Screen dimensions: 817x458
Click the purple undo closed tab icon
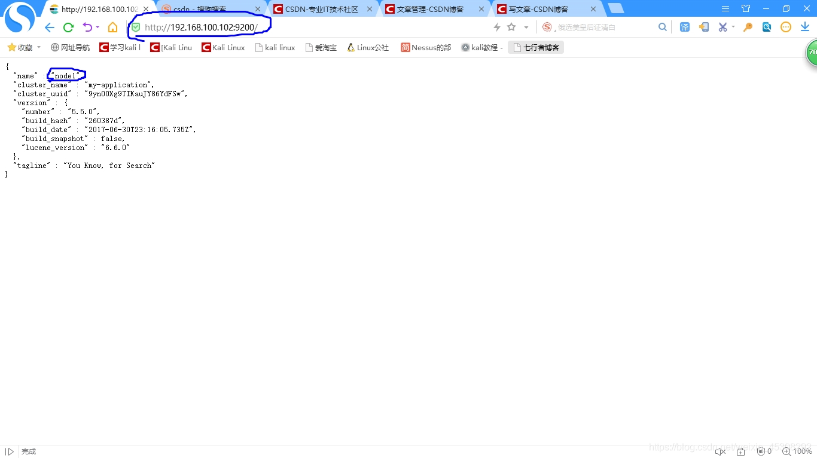87,28
